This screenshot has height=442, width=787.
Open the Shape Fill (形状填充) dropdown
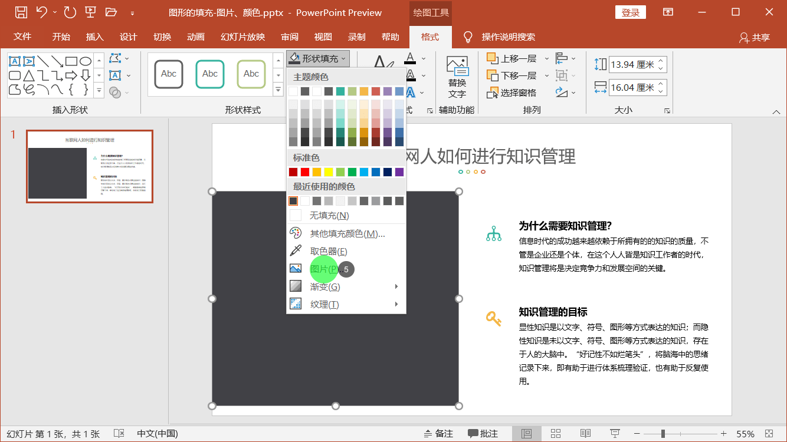click(318, 58)
